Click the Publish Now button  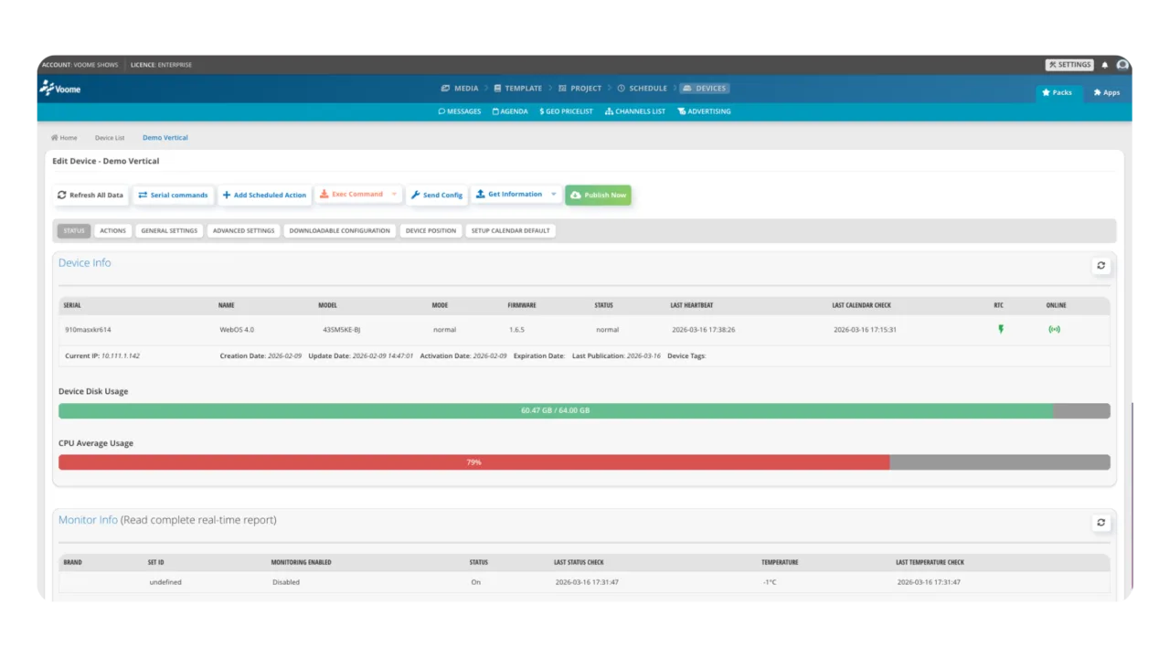pos(598,195)
